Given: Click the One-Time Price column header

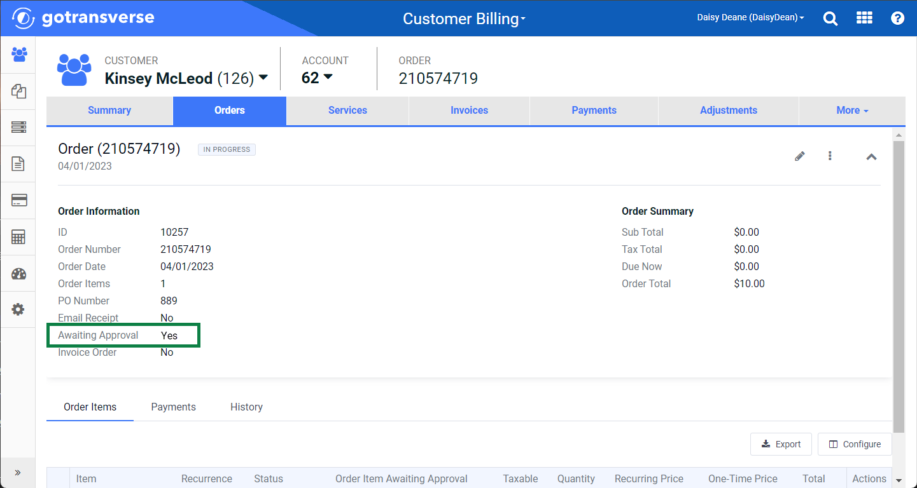Looking at the screenshot, I should [x=743, y=479].
